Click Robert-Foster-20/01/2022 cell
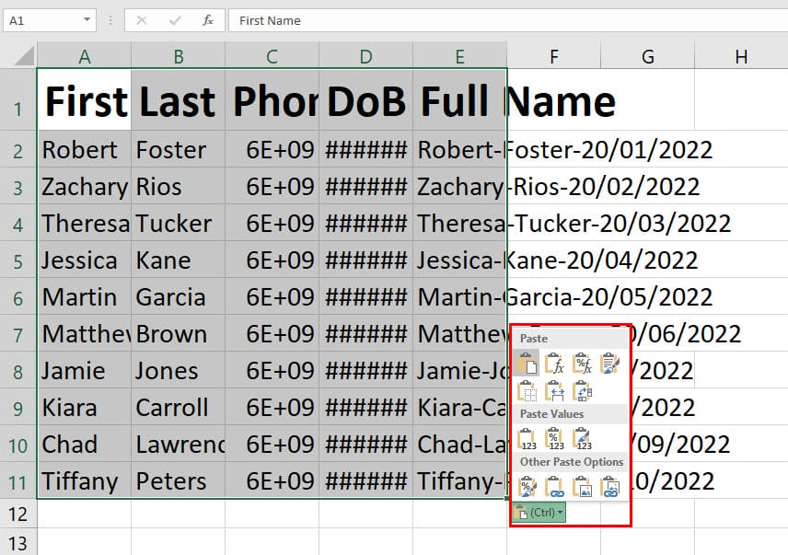 [460, 149]
